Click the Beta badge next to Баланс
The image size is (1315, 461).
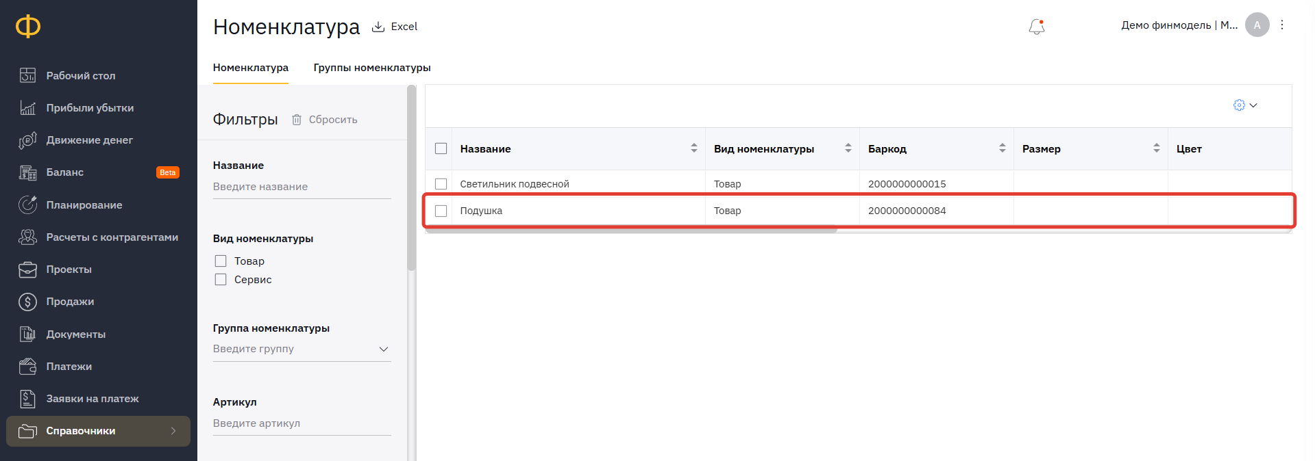click(168, 172)
